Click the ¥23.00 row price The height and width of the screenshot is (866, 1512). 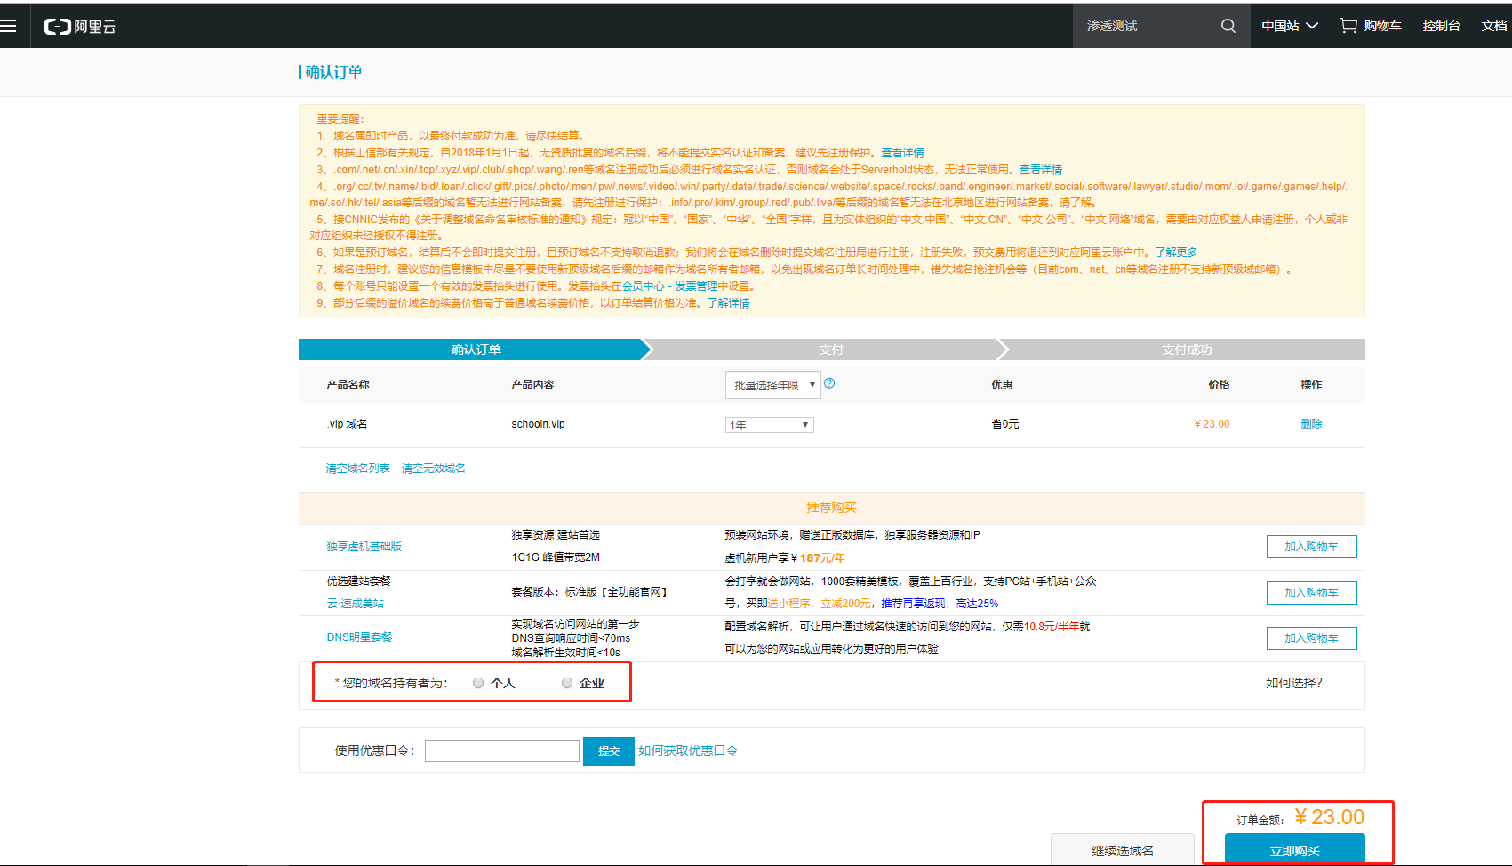[x=1212, y=424]
